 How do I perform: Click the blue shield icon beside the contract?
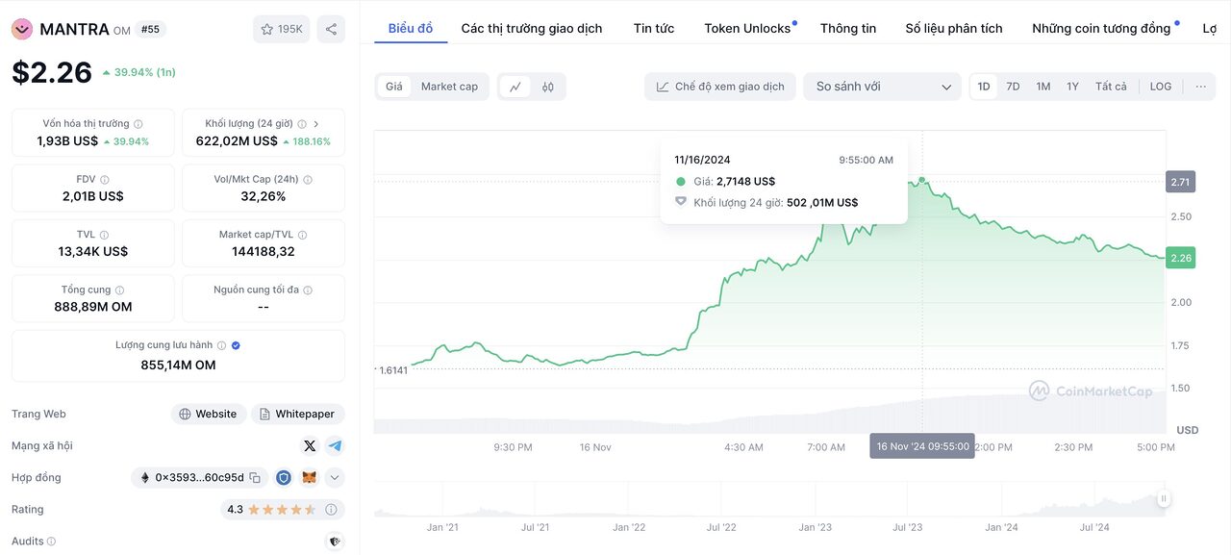[x=284, y=477]
